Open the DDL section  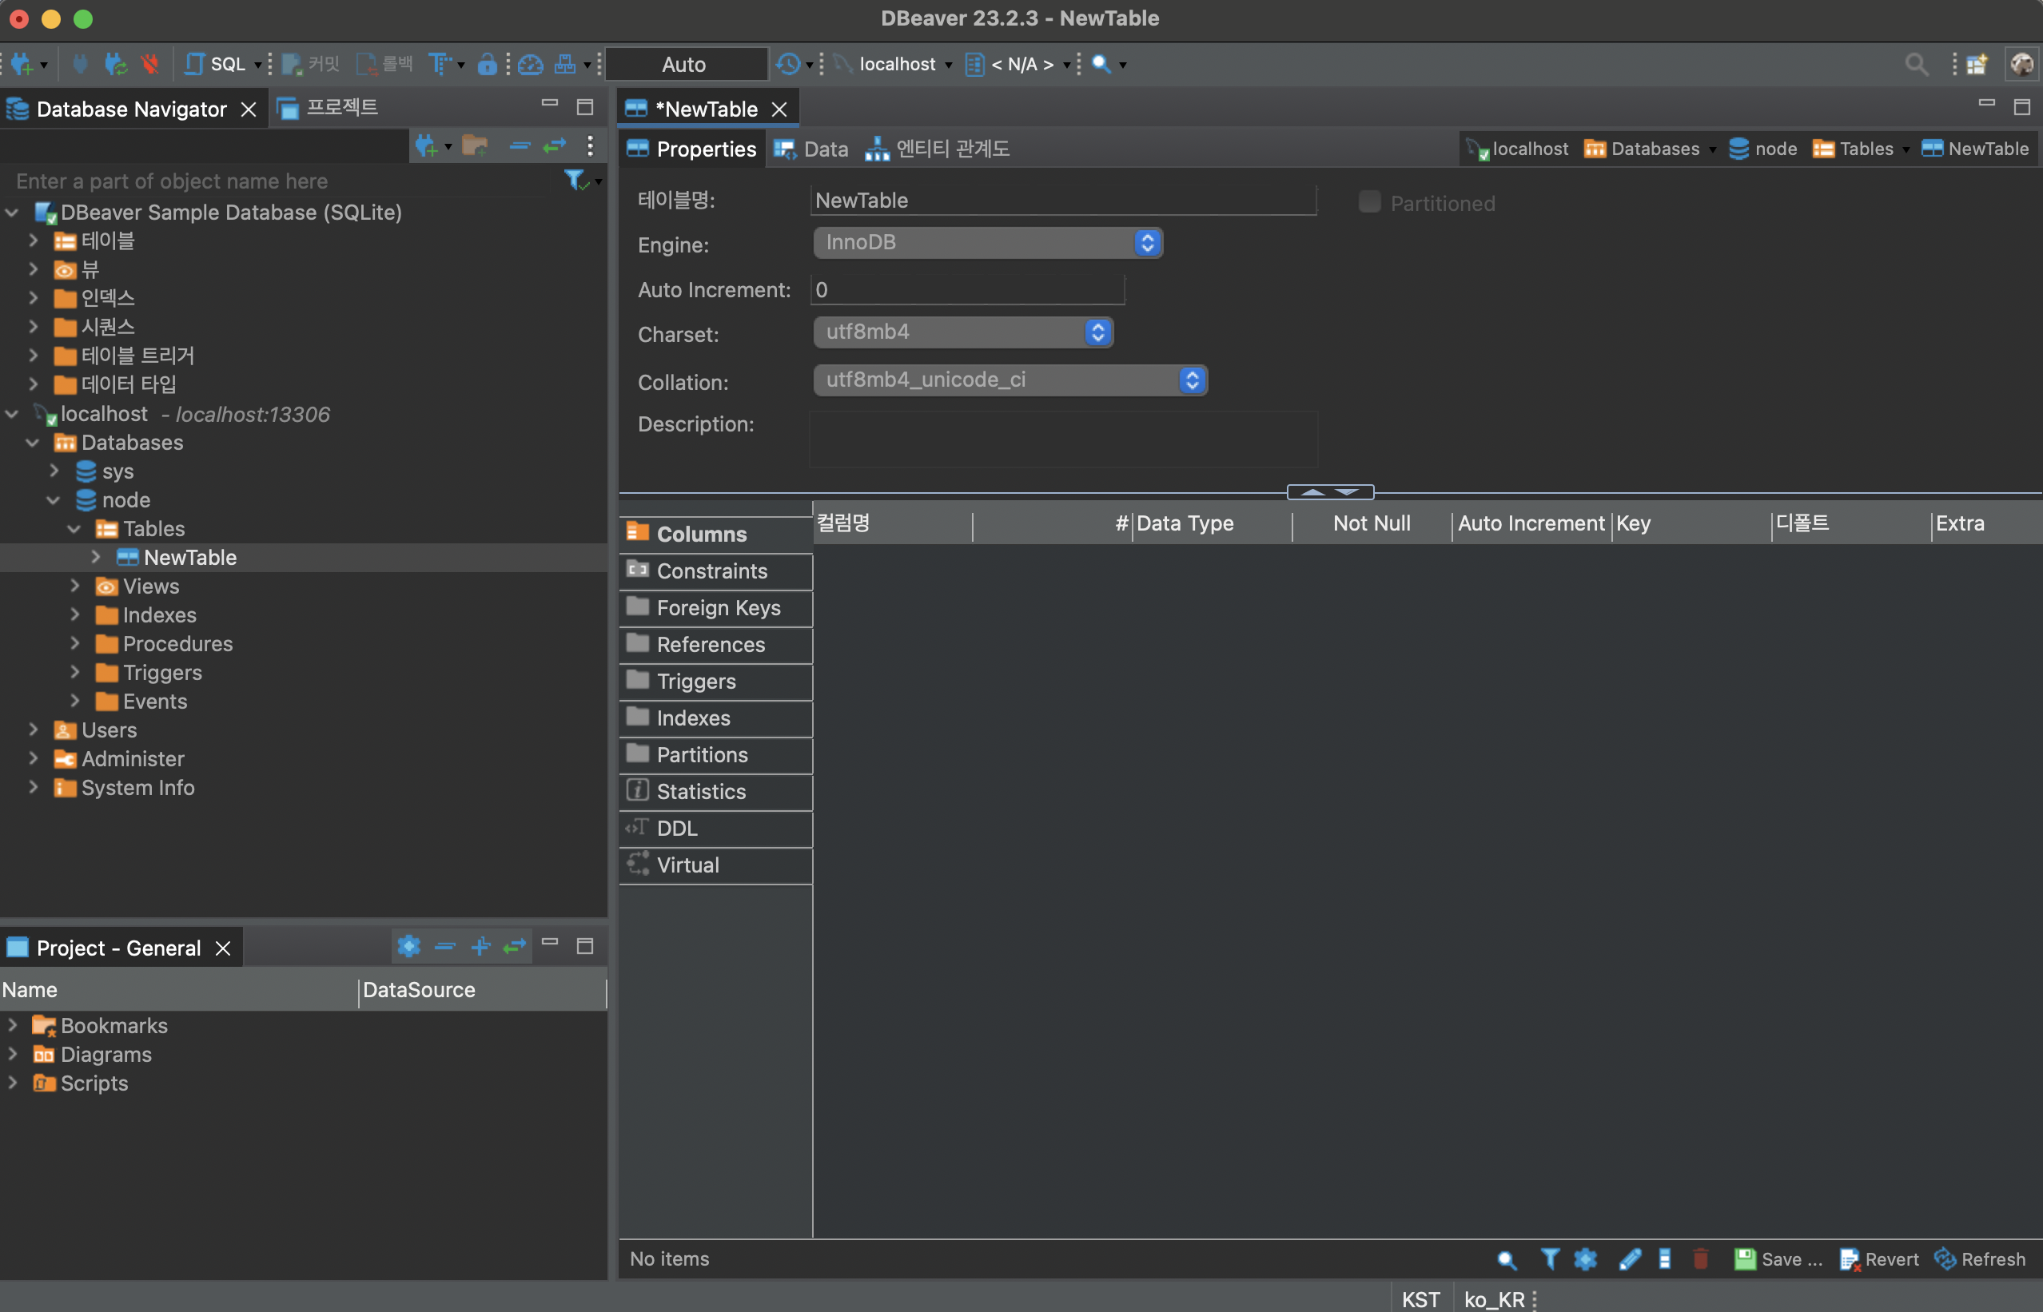pyautogui.click(x=715, y=828)
